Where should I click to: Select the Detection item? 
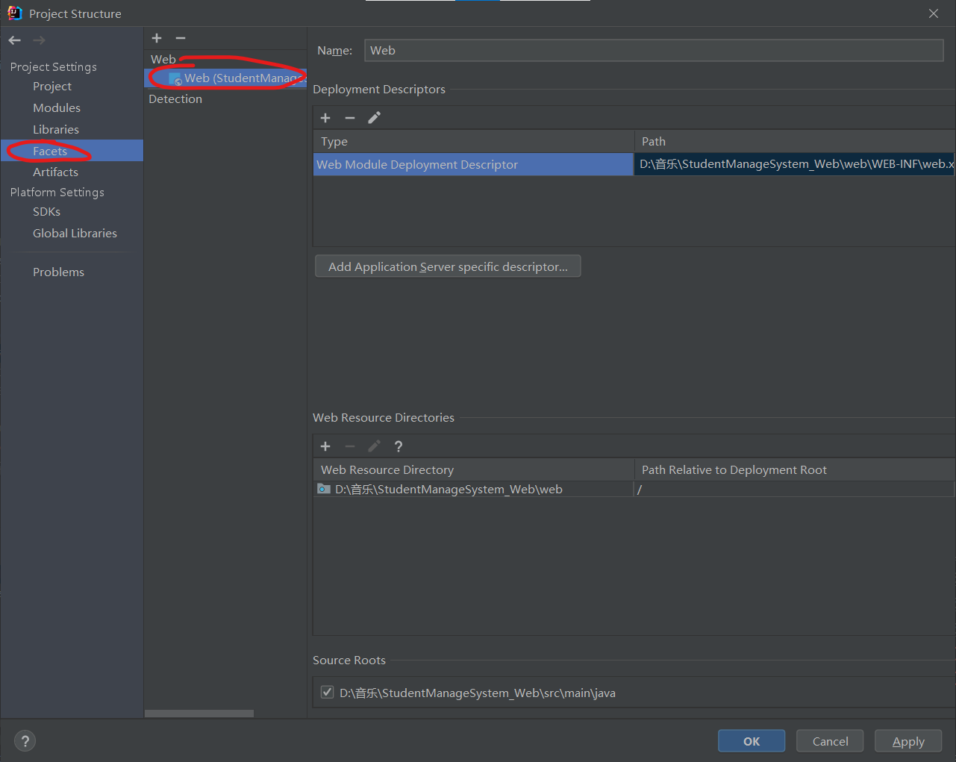pyautogui.click(x=175, y=99)
